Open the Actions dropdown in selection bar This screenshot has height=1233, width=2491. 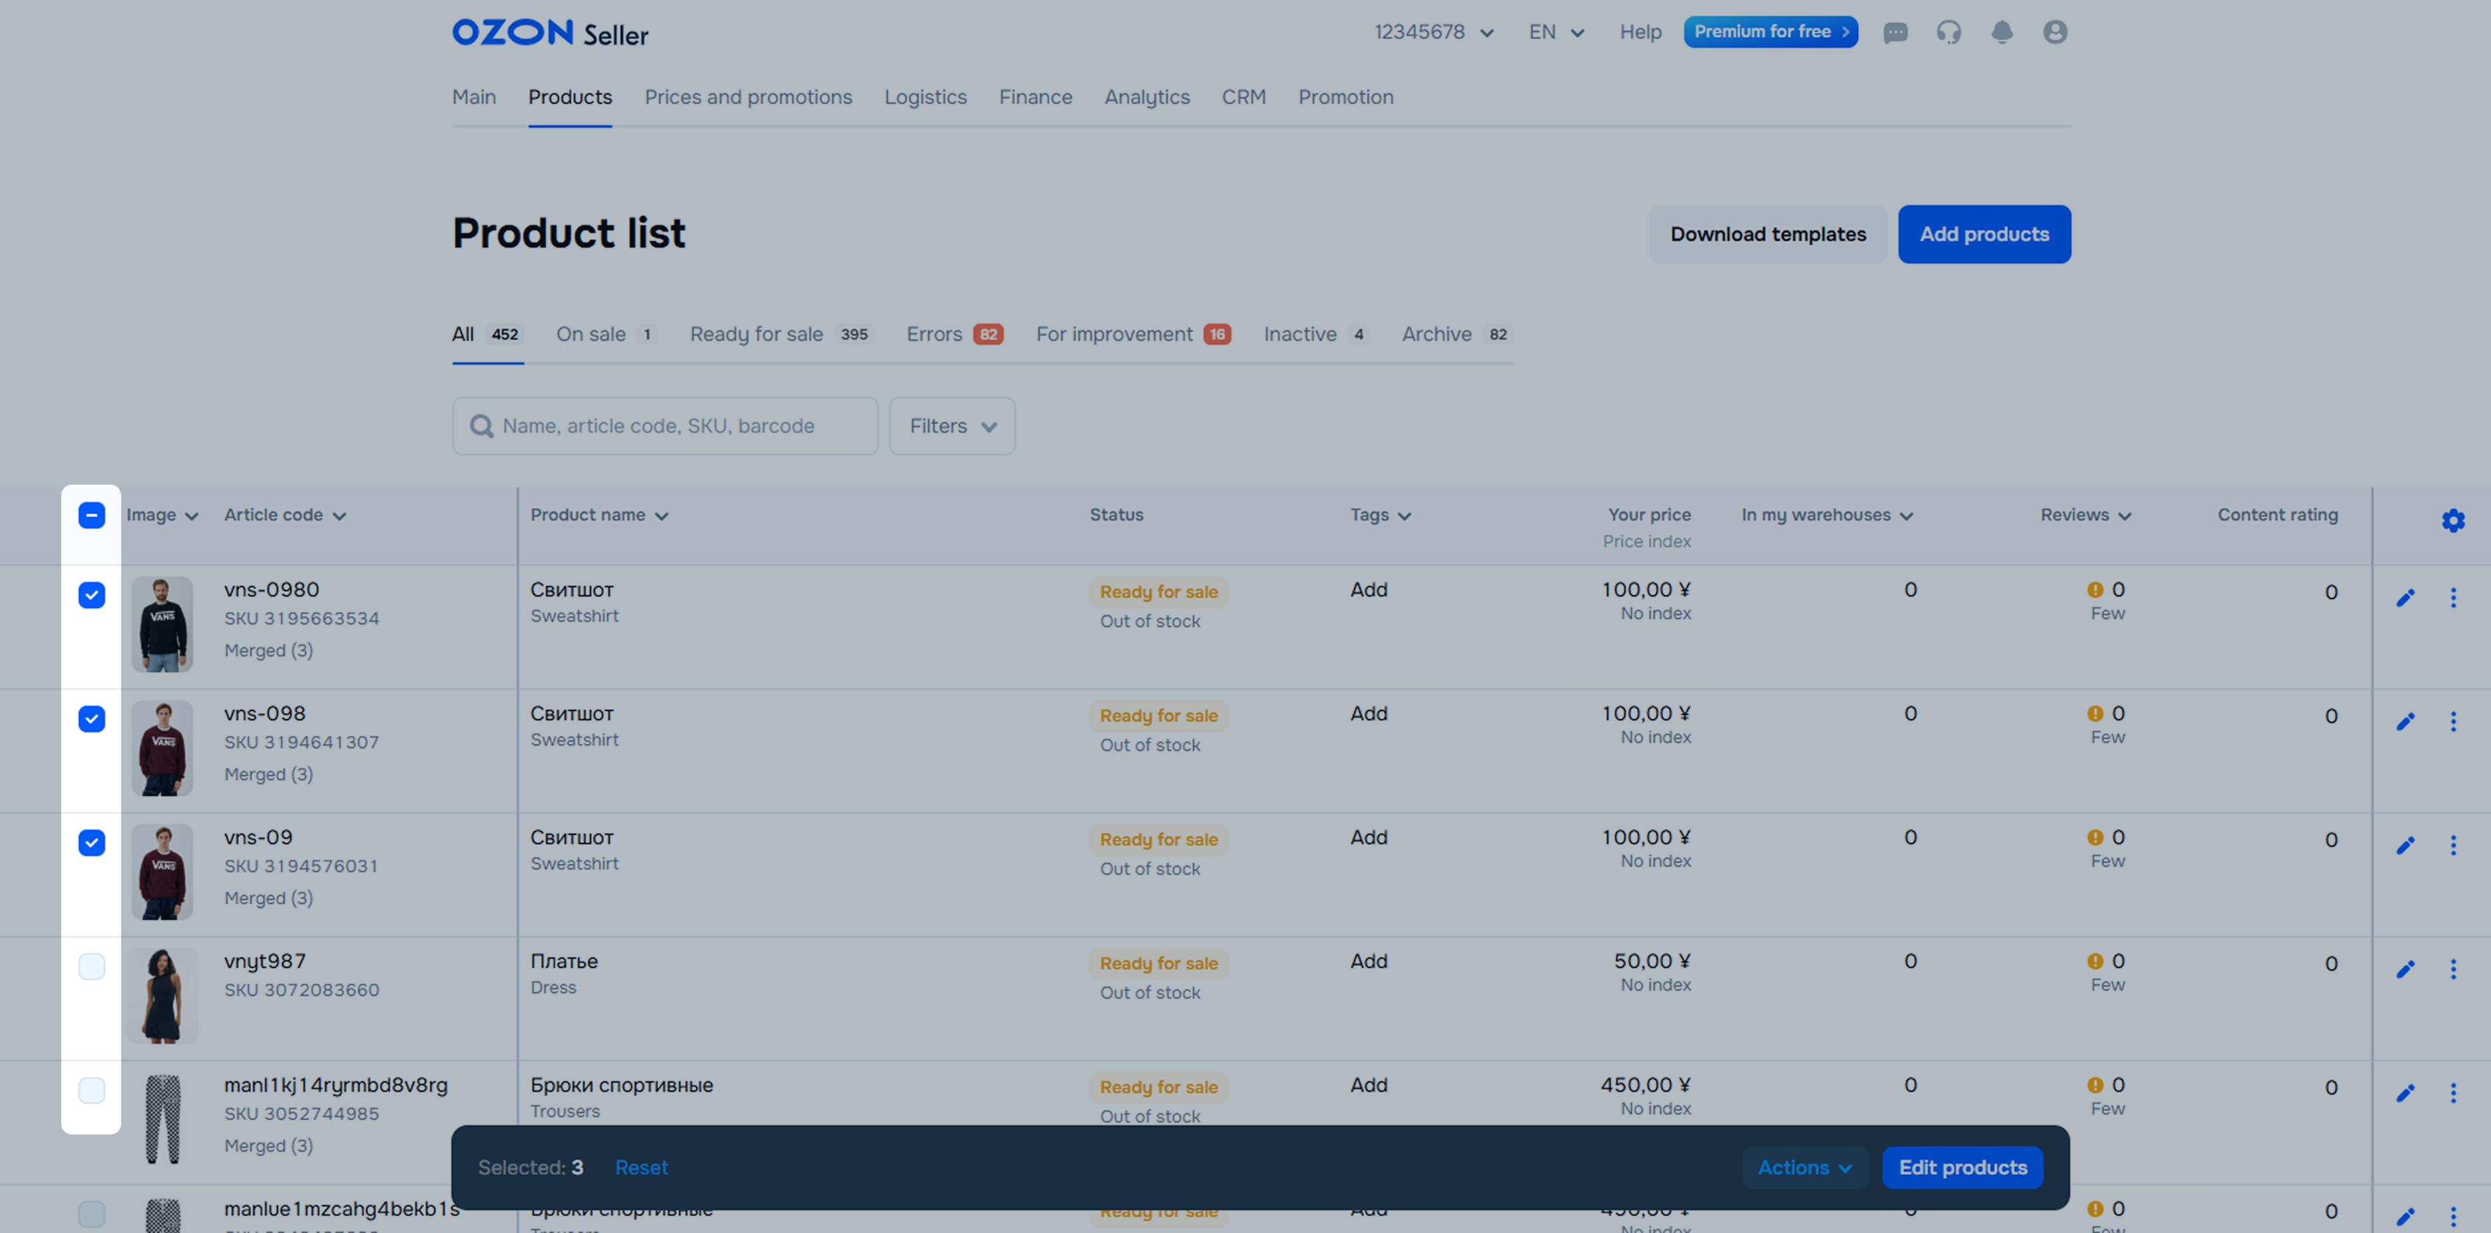(1803, 1167)
